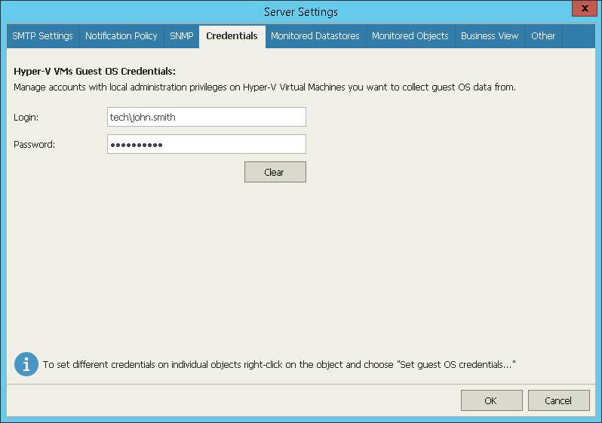This screenshot has width=602, height=423.
Task: Click the Login label text
Action: [26, 118]
